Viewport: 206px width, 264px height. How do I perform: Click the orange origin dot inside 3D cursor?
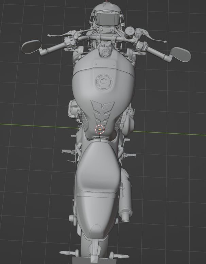click(100, 130)
